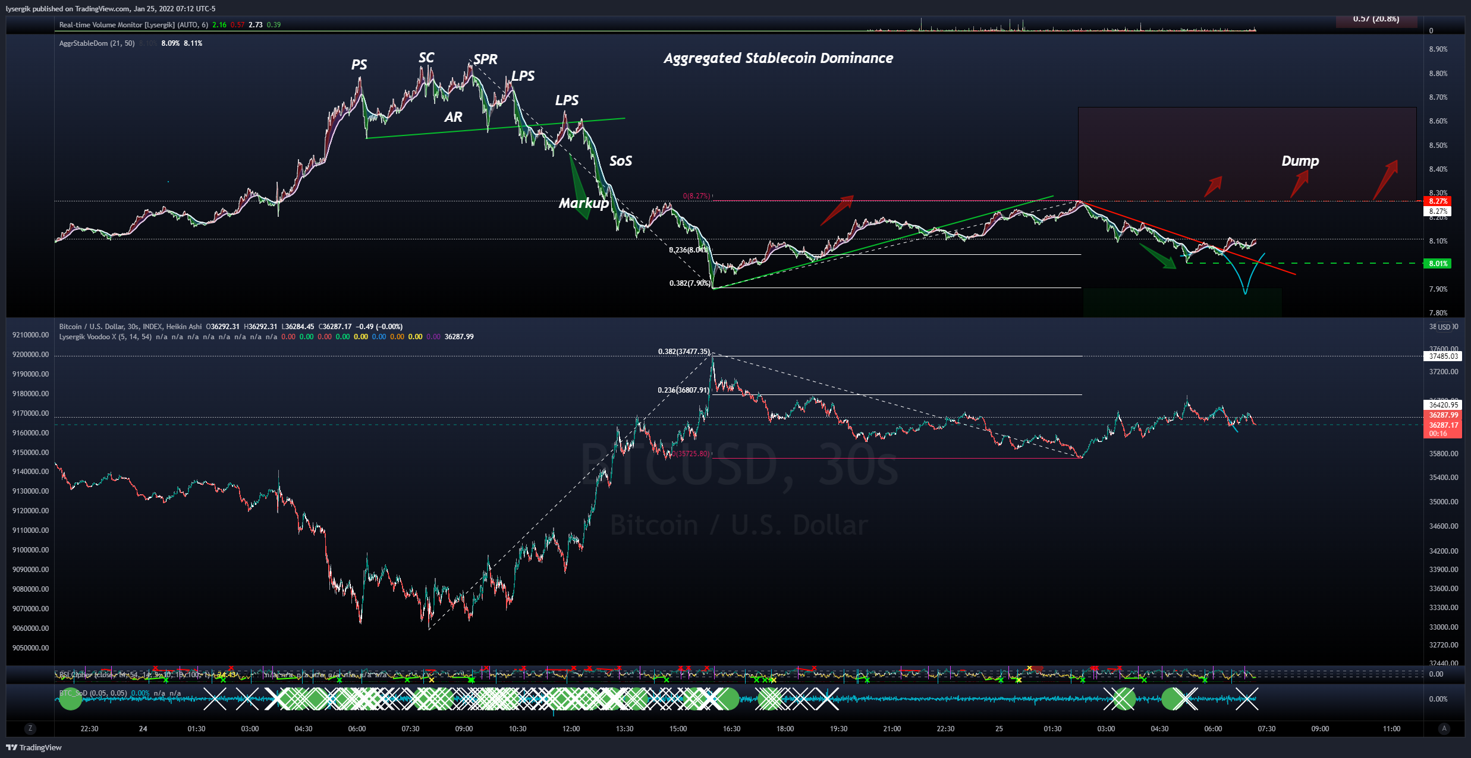Select the Markup annotation label
1471x758 pixels.
coord(584,204)
